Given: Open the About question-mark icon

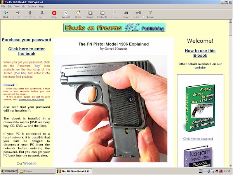Looking at the screenshot, I should click(150, 14).
